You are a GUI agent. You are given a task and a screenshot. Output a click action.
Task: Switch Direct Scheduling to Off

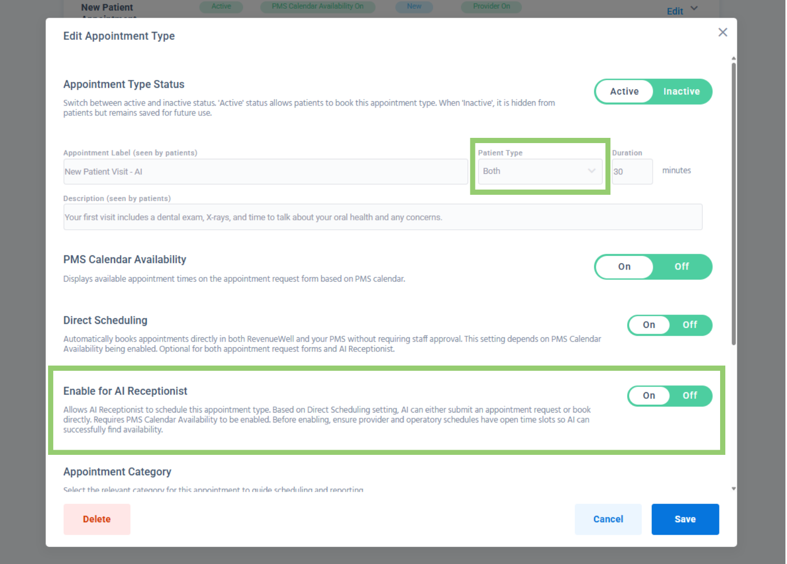point(689,325)
